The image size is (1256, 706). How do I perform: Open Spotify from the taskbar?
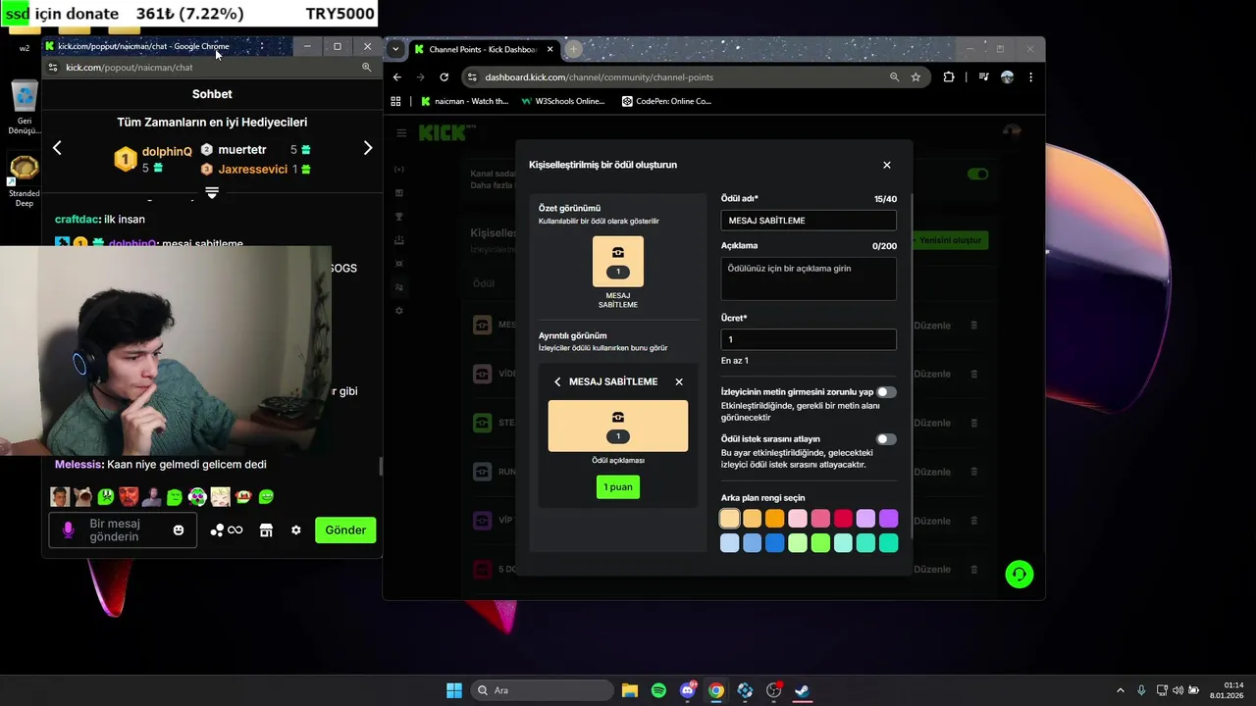tap(658, 690)
